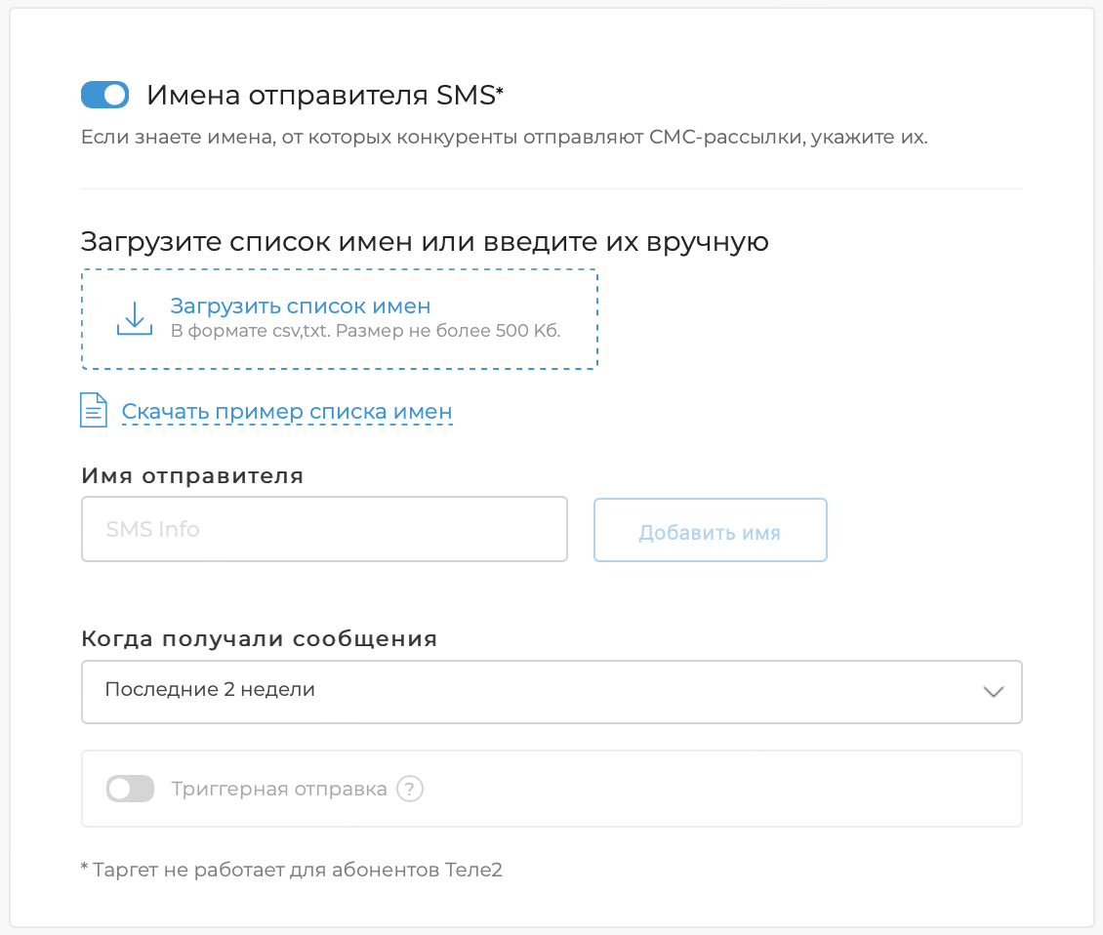Screen dimensions: 1103x935
Task: Click the chevron on the period selector
Action: point(993,691)
